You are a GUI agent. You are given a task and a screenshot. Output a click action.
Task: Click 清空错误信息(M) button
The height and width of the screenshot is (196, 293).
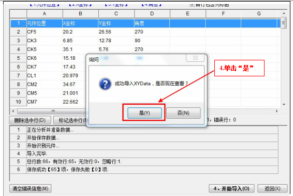(30, 189)
